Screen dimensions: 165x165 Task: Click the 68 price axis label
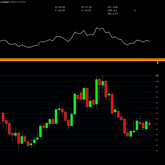pos(157,119)
